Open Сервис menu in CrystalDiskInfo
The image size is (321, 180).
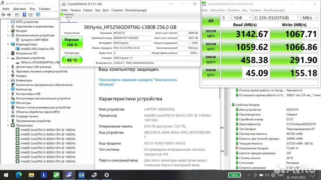coord(88,10)
